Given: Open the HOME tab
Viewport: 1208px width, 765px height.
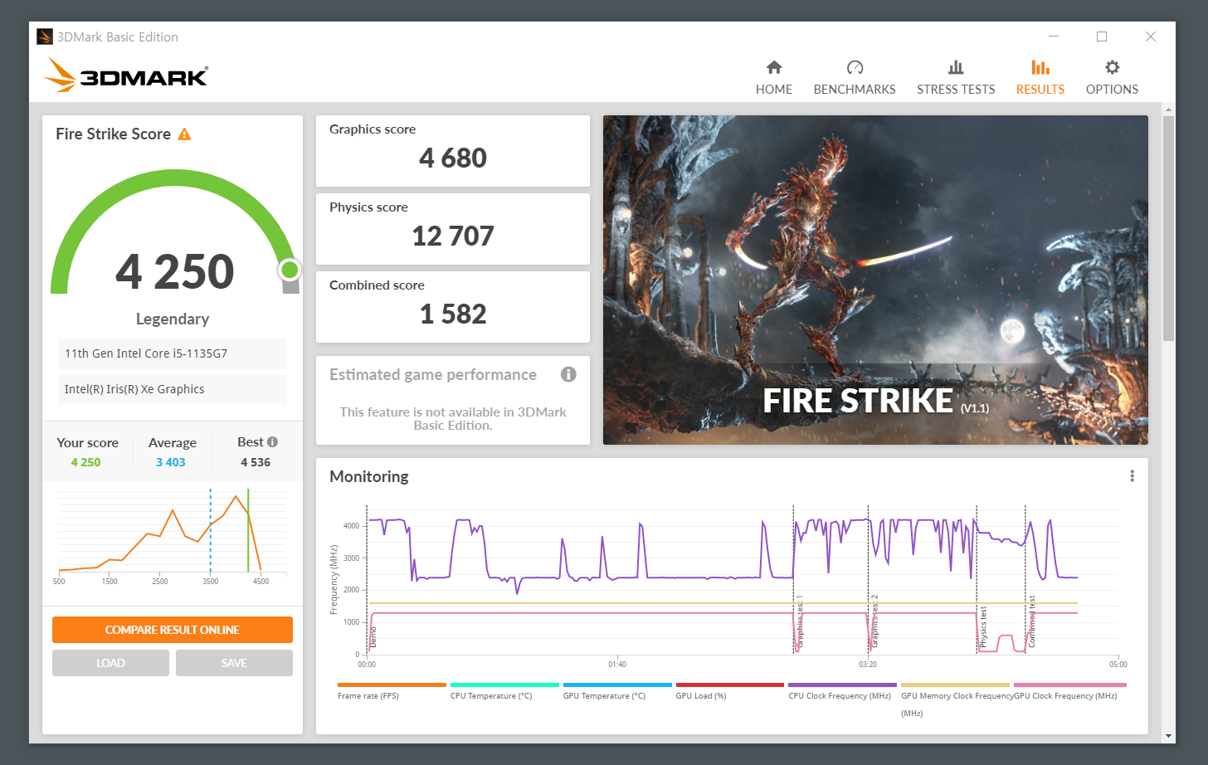Looking at the screenshot, I should click(774, 77).
